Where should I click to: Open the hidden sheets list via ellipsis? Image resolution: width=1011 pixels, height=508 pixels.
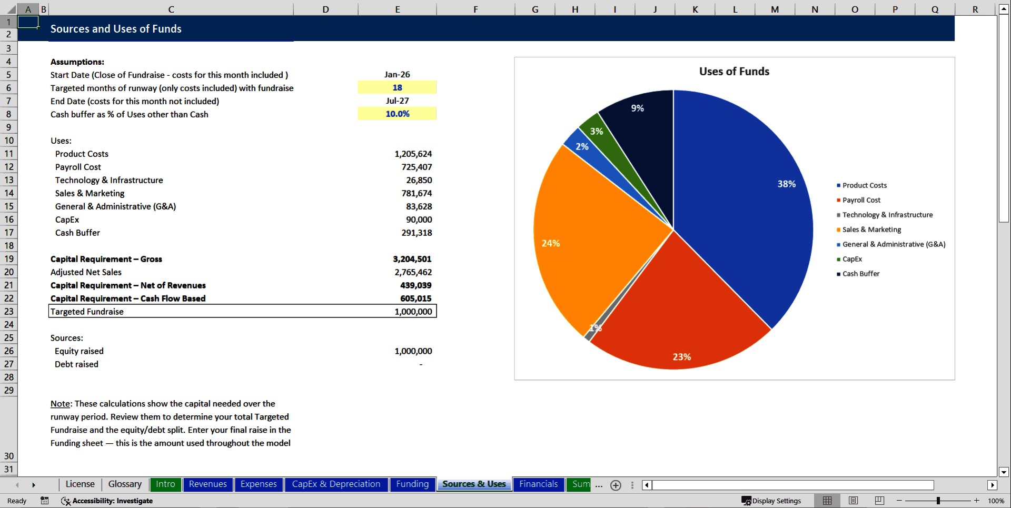coord(599,485)
